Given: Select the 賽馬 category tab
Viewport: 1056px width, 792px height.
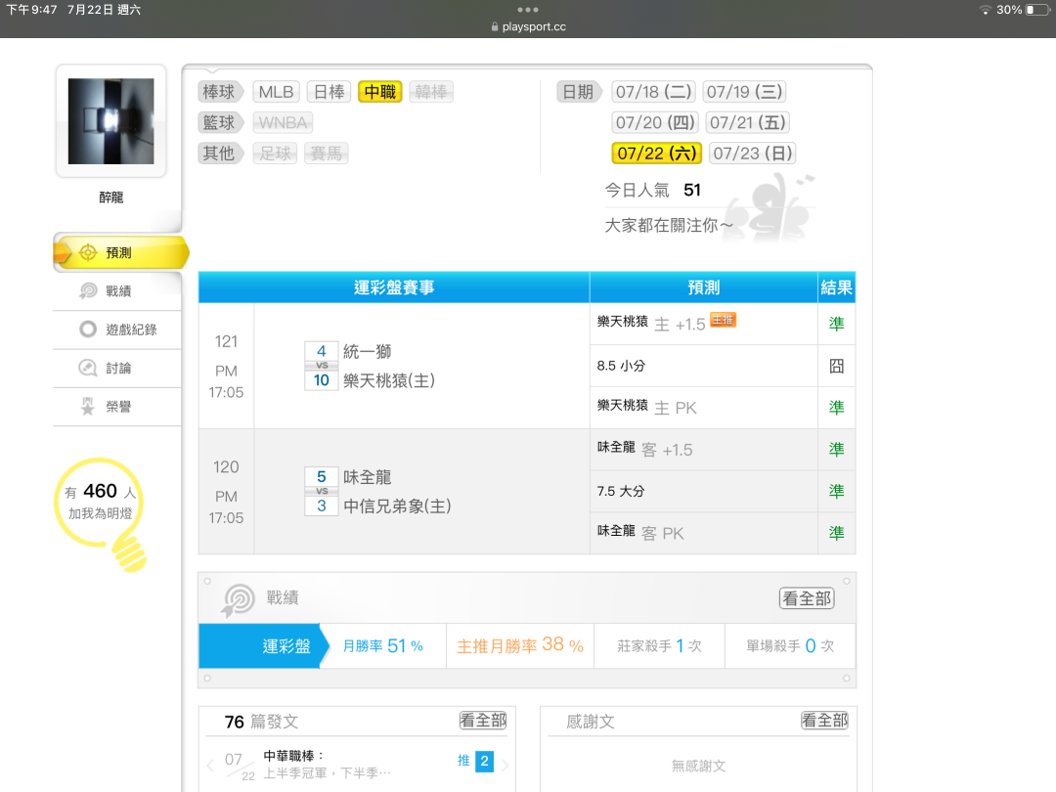Looking at the screenshot, I should (x=327, y=154).
